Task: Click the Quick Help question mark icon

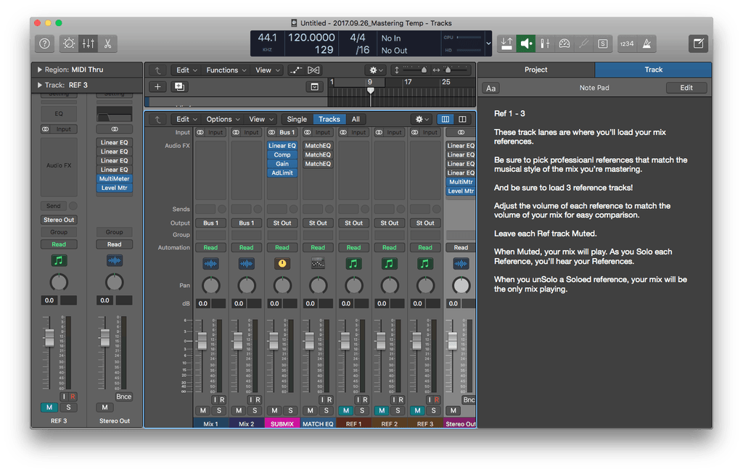Action: coord(44,44)
